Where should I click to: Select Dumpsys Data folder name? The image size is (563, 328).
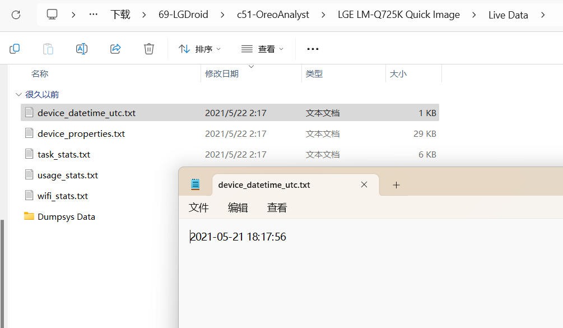pos(67,217)
